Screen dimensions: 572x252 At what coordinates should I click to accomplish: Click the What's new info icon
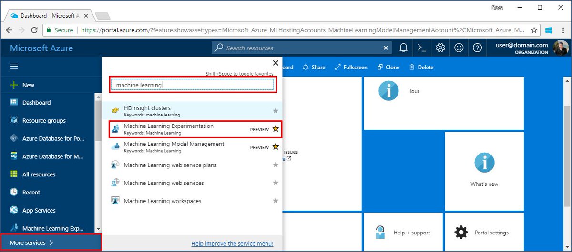coord(484,163)
